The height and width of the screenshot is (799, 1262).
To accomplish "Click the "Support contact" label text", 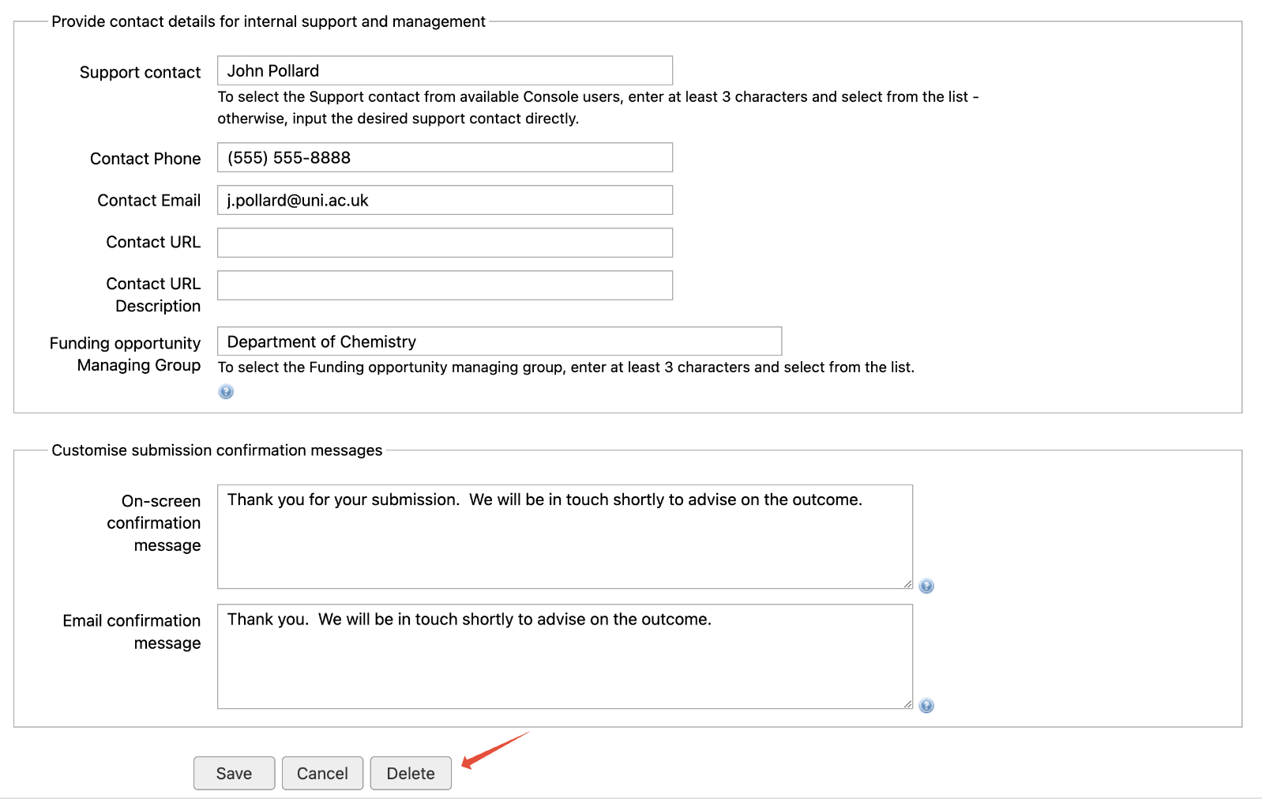I will point(140,73).
